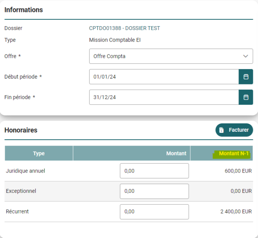Click the invoice icon on Facturer
The width and height of the screenshot is (258, 238).
[222, 130]
